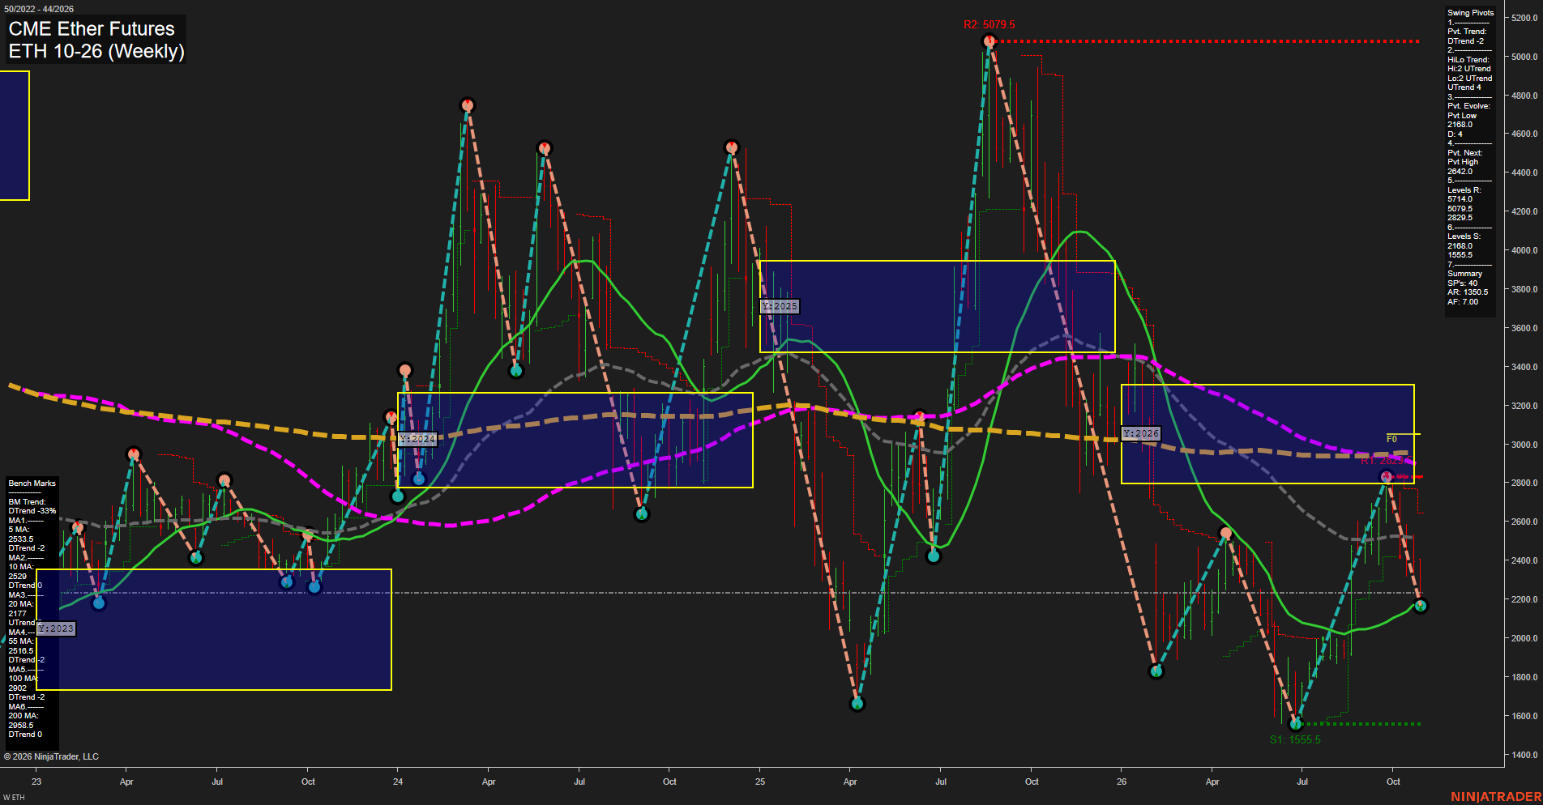The height and width of the screenshot is (805, 1543).
Task: Click the W ETH label below the time axis
Action: tap(14, 798)
